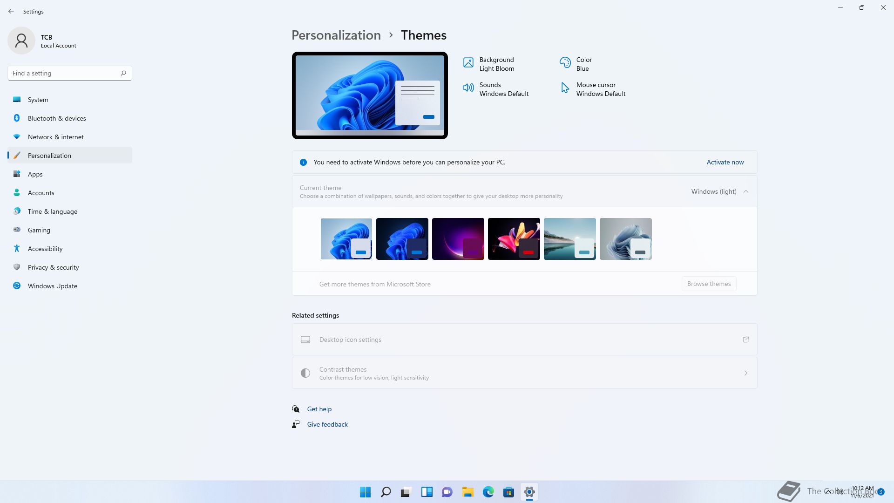Screen dimensions: 894x503
Task: Go to Windows Update in sidebar
Action: click(52, 286)
